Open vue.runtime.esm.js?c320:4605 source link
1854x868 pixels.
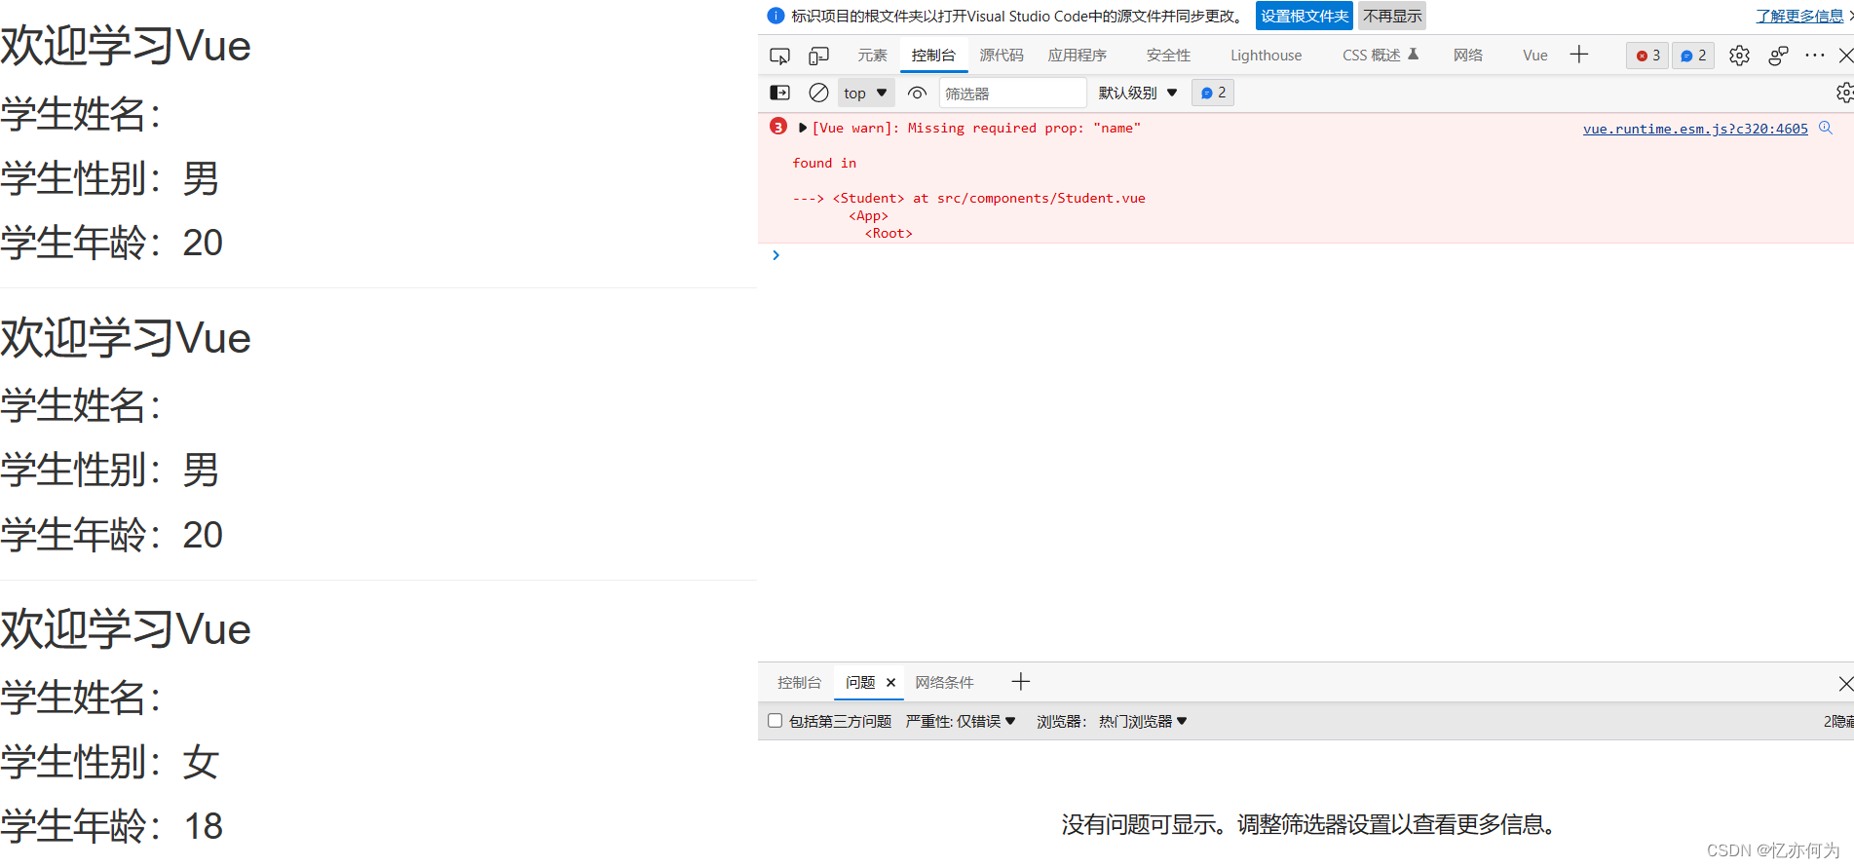(x=1695, y=129)
